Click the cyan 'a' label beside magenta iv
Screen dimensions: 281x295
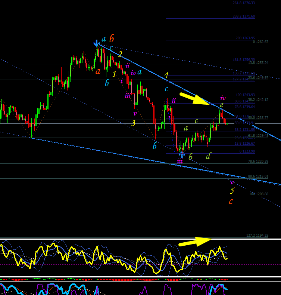tap(139, 72)
